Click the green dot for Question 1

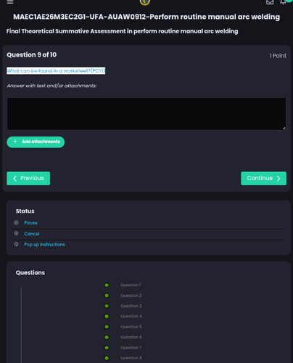click(x=107, y=285)
